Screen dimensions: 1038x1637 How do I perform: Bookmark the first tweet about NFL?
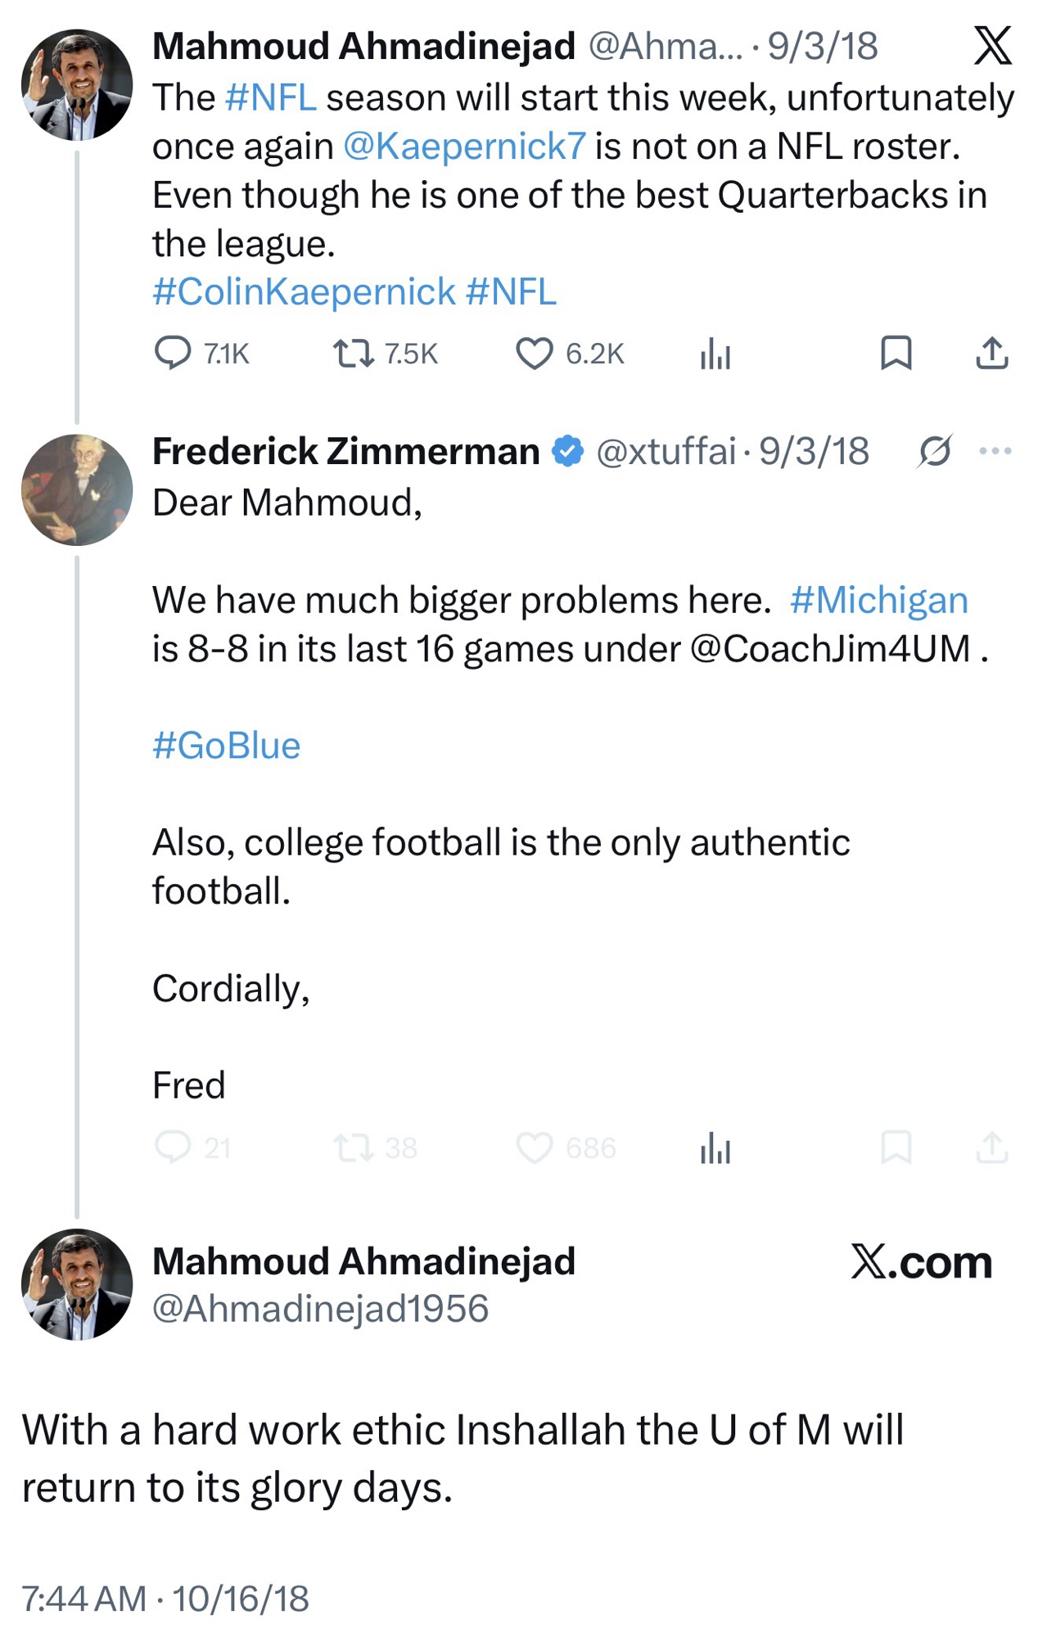point(896,353)
